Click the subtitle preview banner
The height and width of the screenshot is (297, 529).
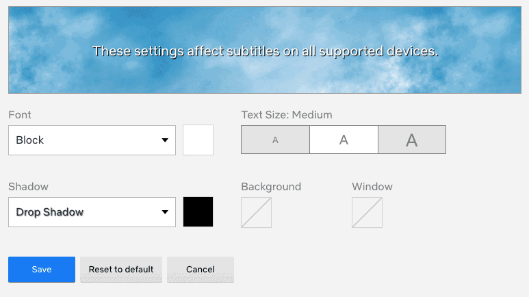tap(265, 50)
